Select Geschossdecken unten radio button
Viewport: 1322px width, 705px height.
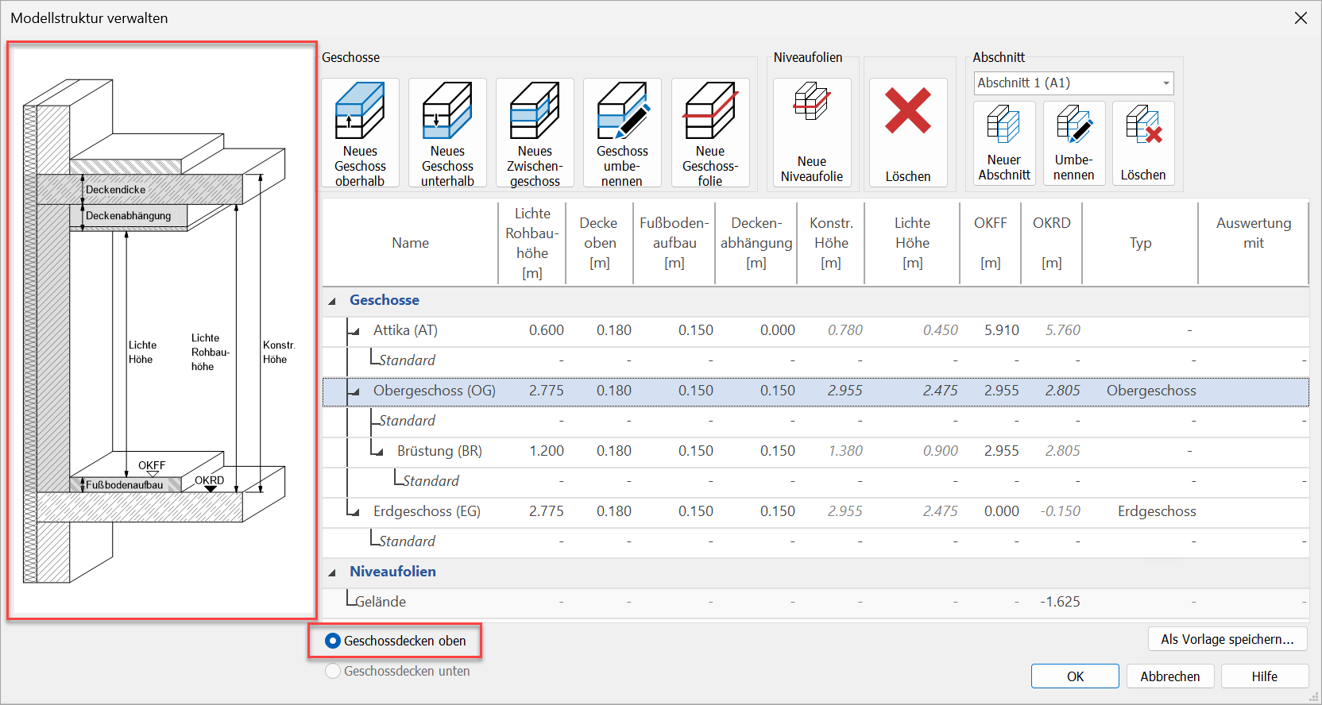(x=333, y=671)
